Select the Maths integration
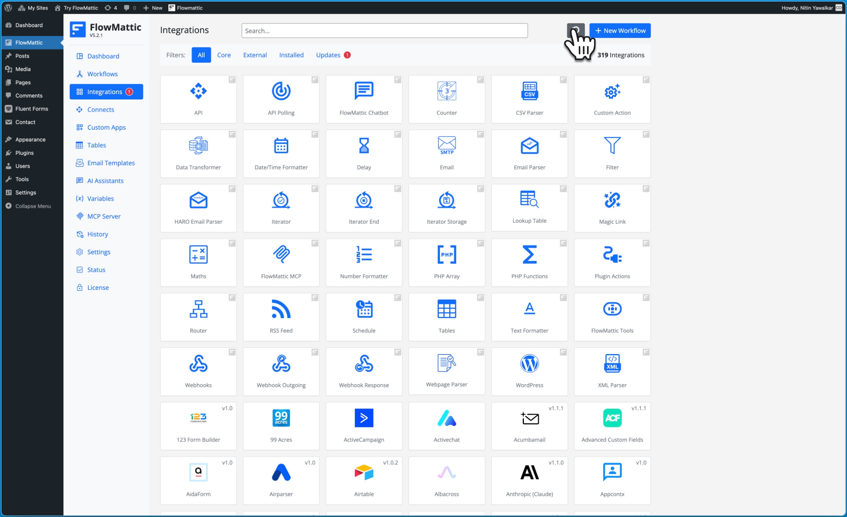The width and height of the screenshot is (847, 517). tap(198, 262)
